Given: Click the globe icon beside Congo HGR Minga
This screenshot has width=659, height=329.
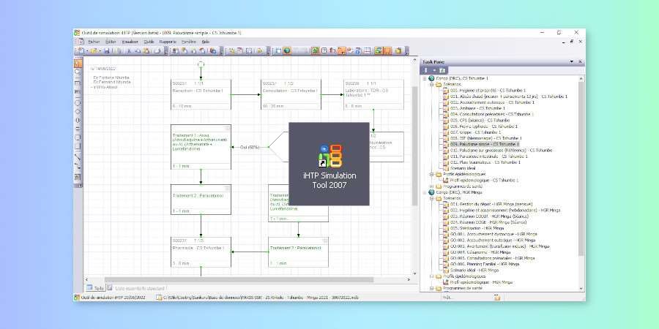Looking at the screenshot, I should click(x=431, y=192).
